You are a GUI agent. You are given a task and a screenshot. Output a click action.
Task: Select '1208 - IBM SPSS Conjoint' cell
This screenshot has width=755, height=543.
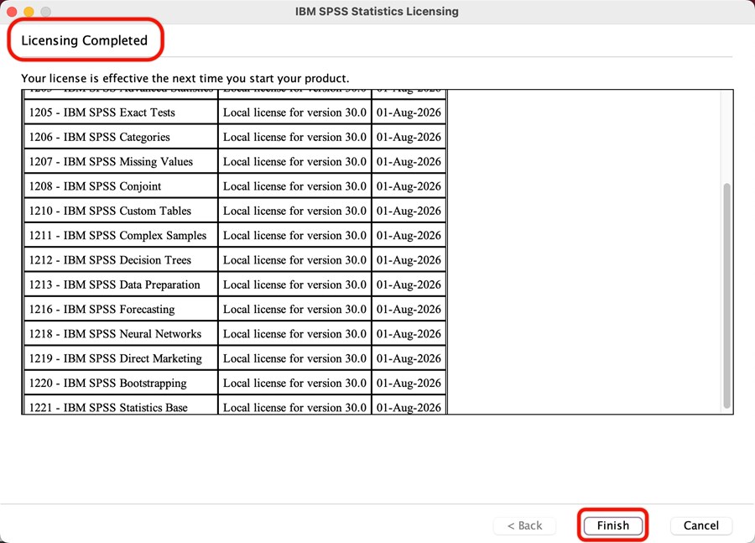[121, 186]
